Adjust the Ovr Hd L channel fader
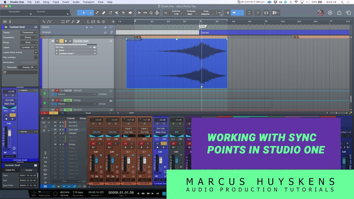Screen dimensions: 354x199 [x=128, y=161]
